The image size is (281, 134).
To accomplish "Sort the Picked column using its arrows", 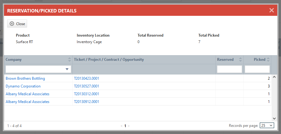I will tap(268, 60).
